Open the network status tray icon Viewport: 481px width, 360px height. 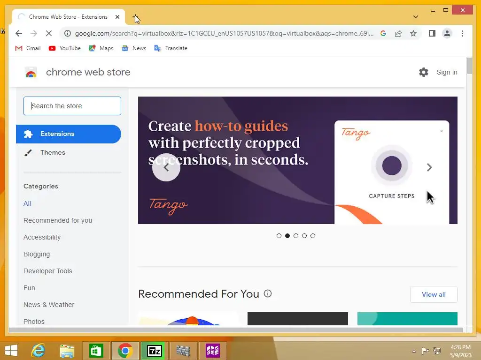tap(437, 351)
